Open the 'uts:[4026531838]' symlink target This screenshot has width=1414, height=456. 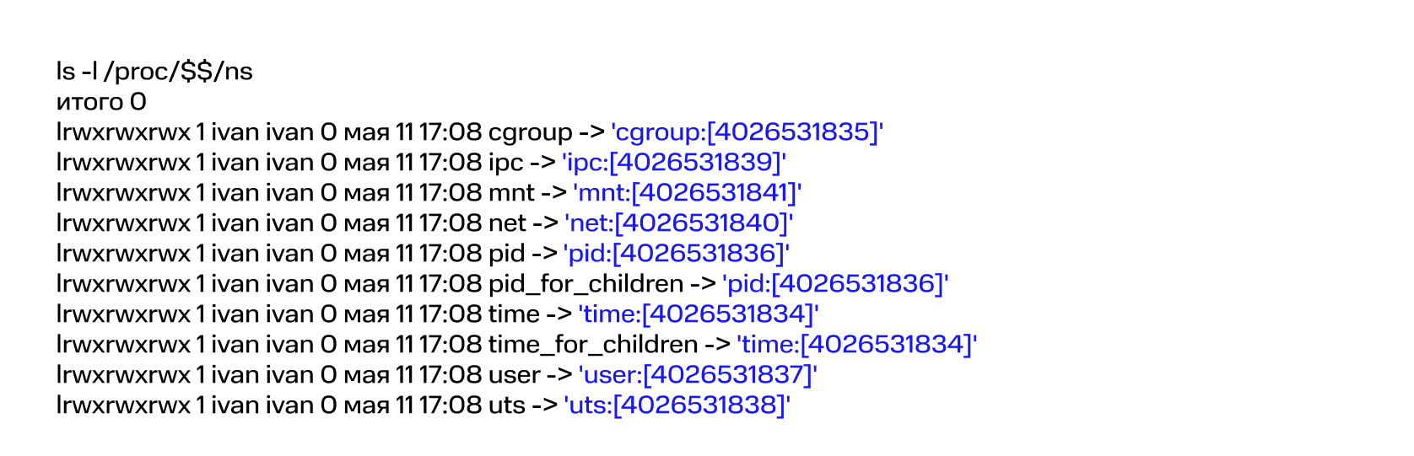tap(677, 405)
